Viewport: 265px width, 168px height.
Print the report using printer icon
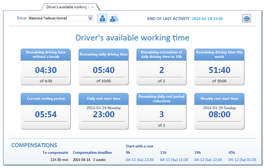[x=246, y=19]
